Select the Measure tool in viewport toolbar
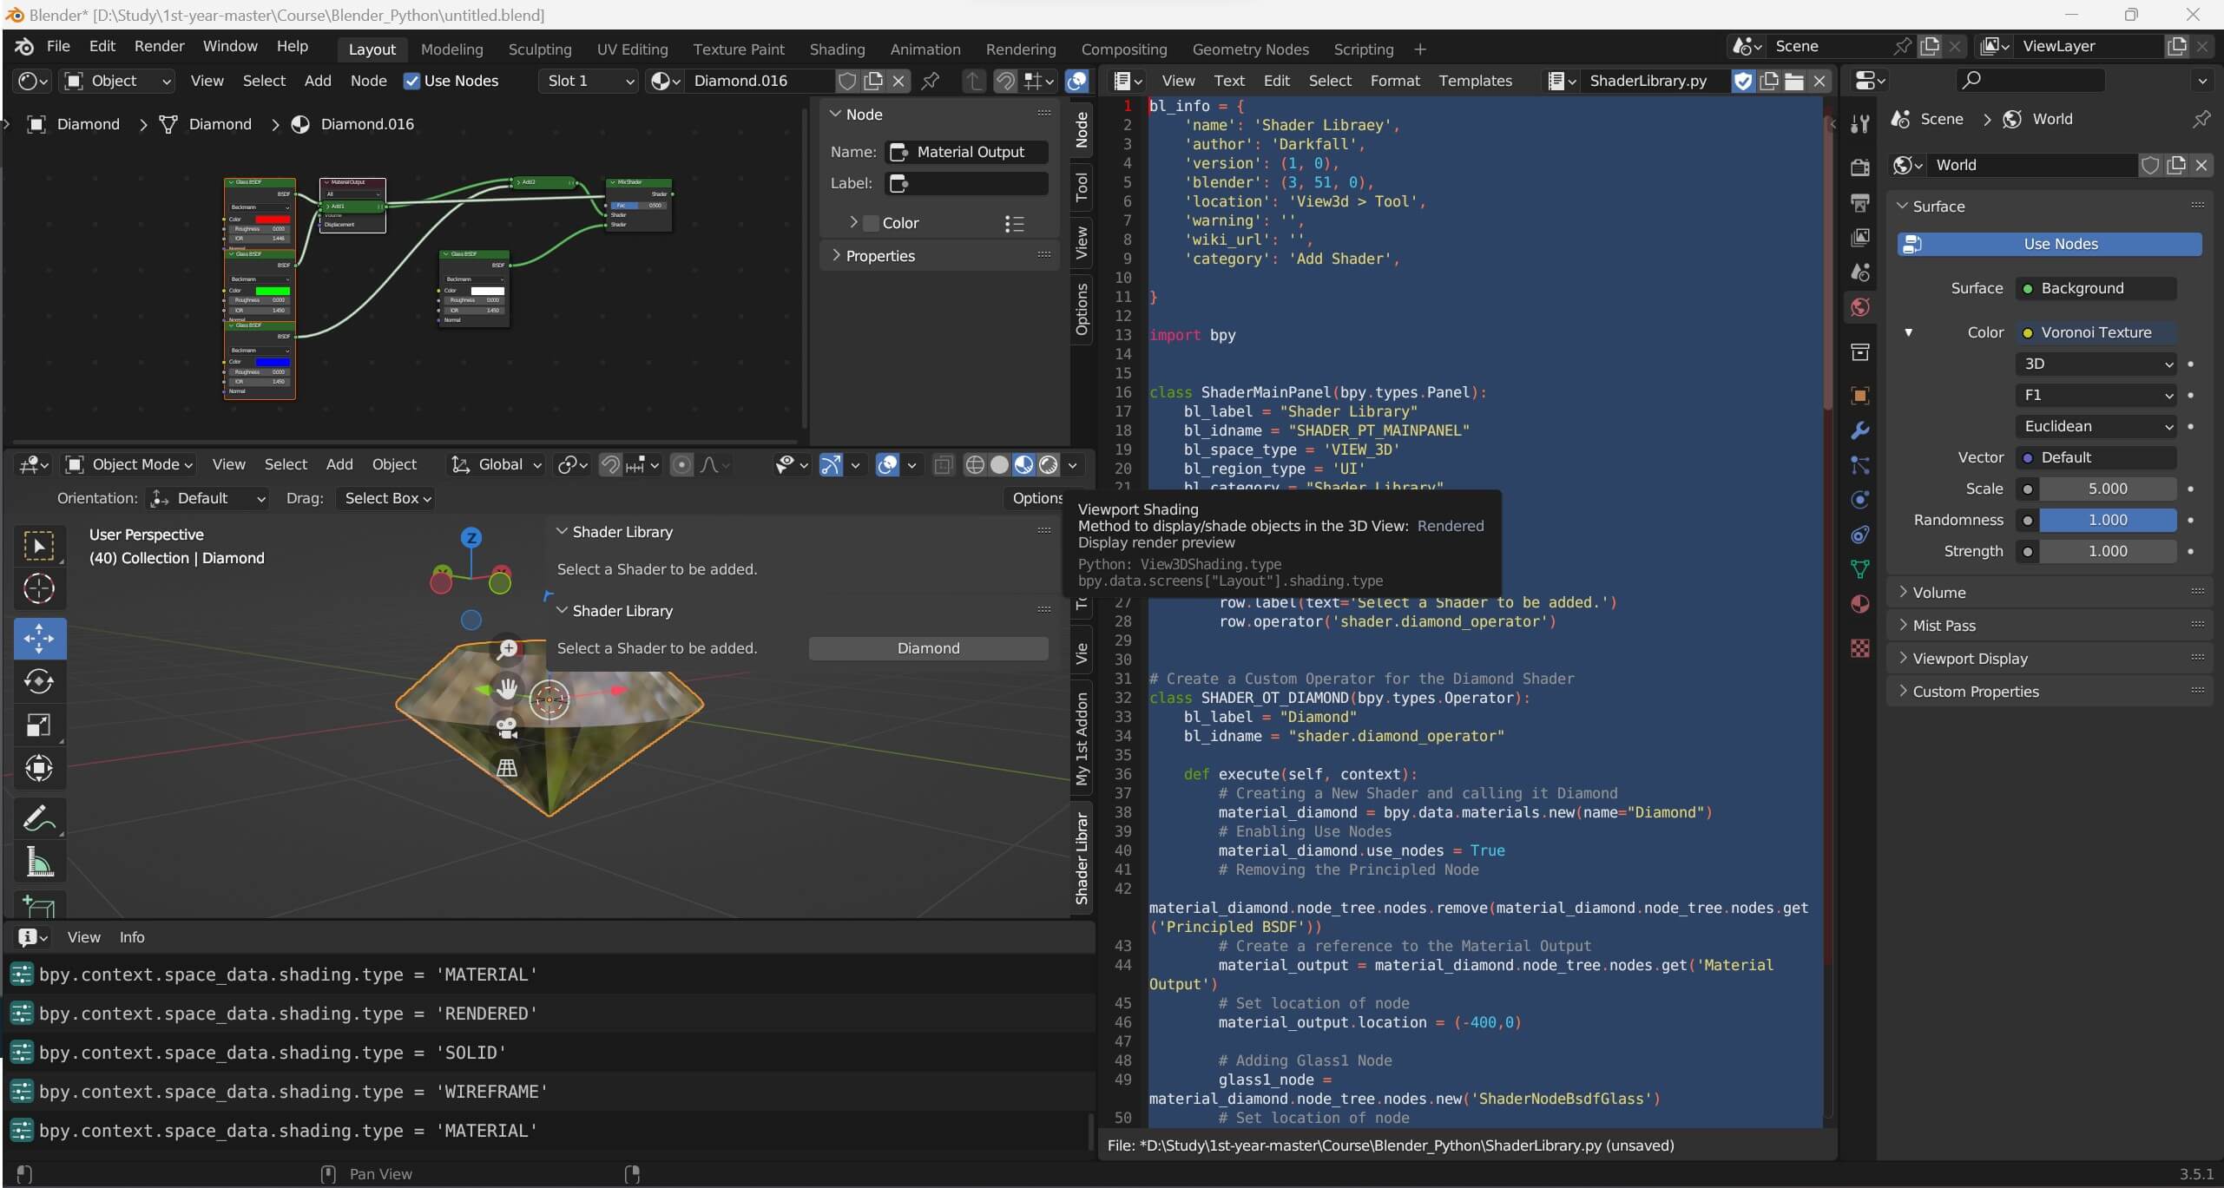 click(x=39, y=863)
